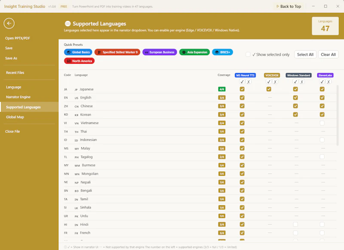Viewport: 344px width, 250px height.
Task: Click the Back to Top button
Action: 289,6
